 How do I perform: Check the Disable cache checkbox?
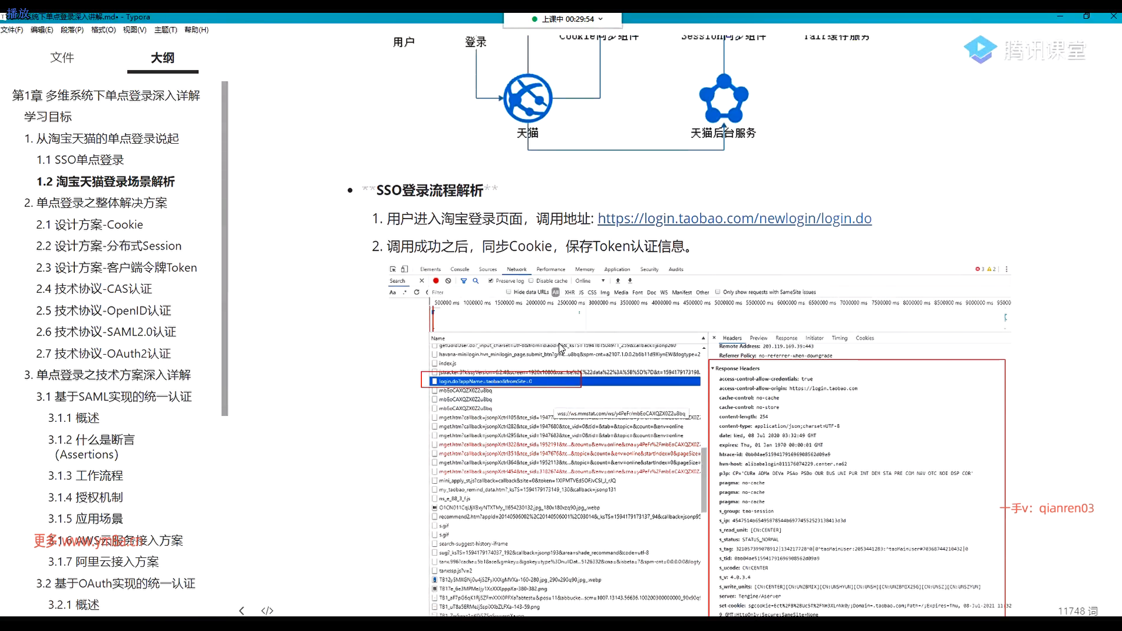[531, 280]
